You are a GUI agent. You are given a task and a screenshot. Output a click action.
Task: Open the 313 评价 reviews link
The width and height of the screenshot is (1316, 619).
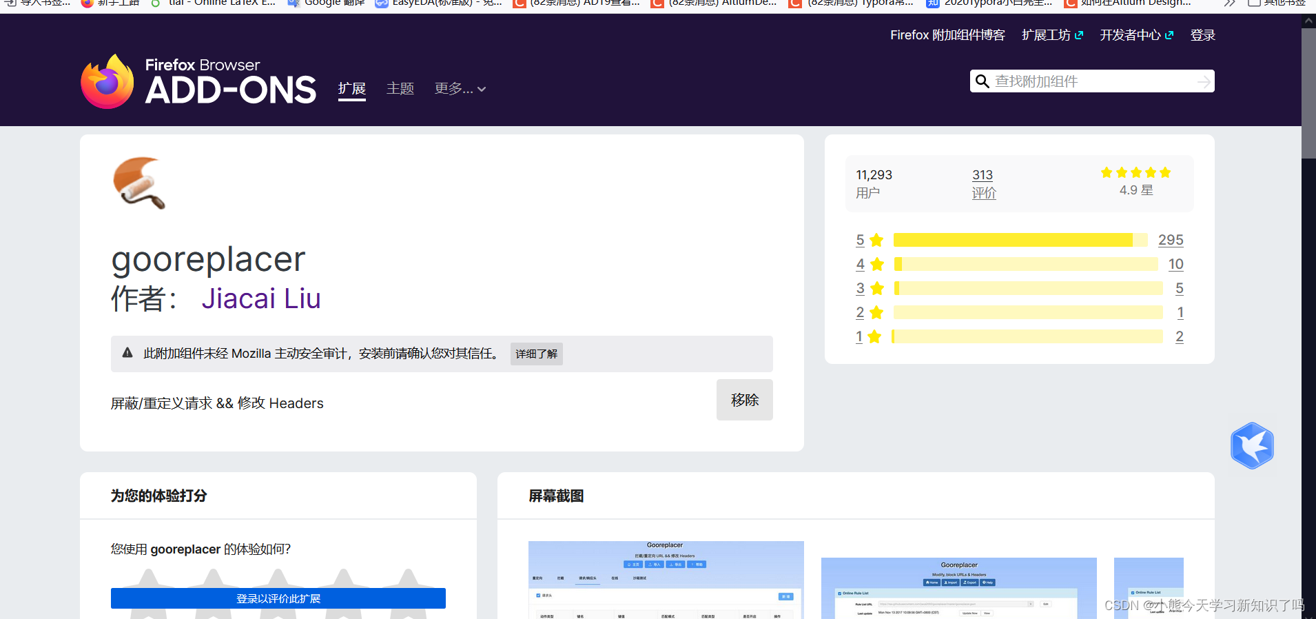984,184
